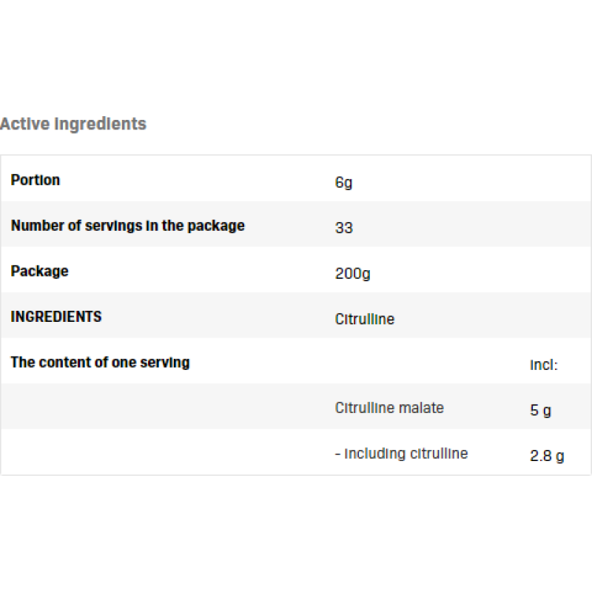This screenshot has width=592, height=592.
Task: Select the Including citrulline entry
Action: 401,454
